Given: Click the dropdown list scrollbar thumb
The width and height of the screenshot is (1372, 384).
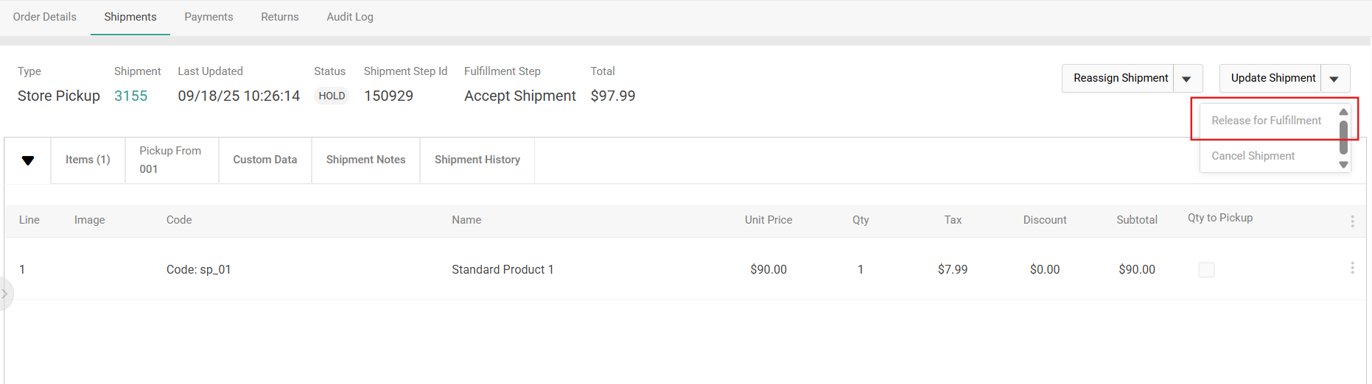Looking at the screenshot, I should coord(1343,137).
